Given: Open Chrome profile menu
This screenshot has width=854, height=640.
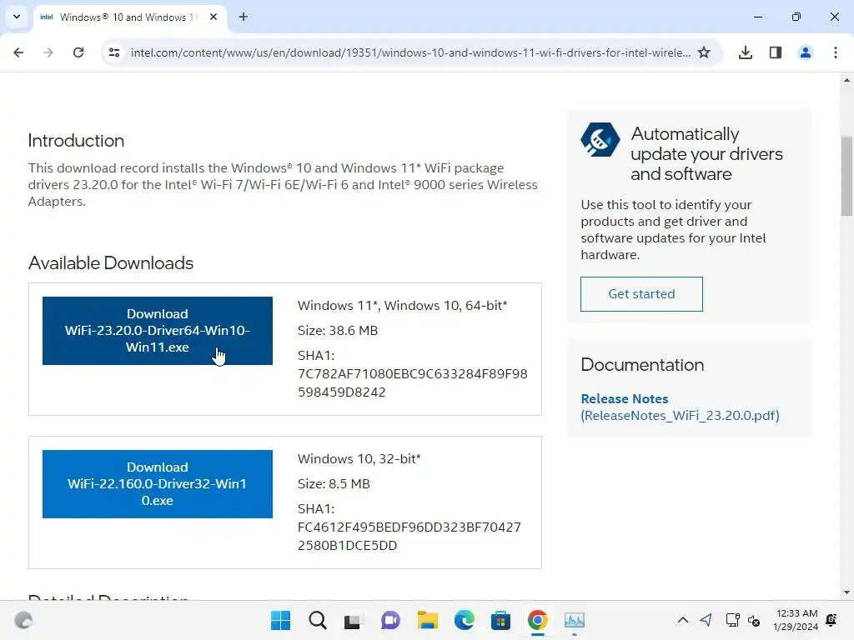Looking at the screenshot, I should [806, 52].
